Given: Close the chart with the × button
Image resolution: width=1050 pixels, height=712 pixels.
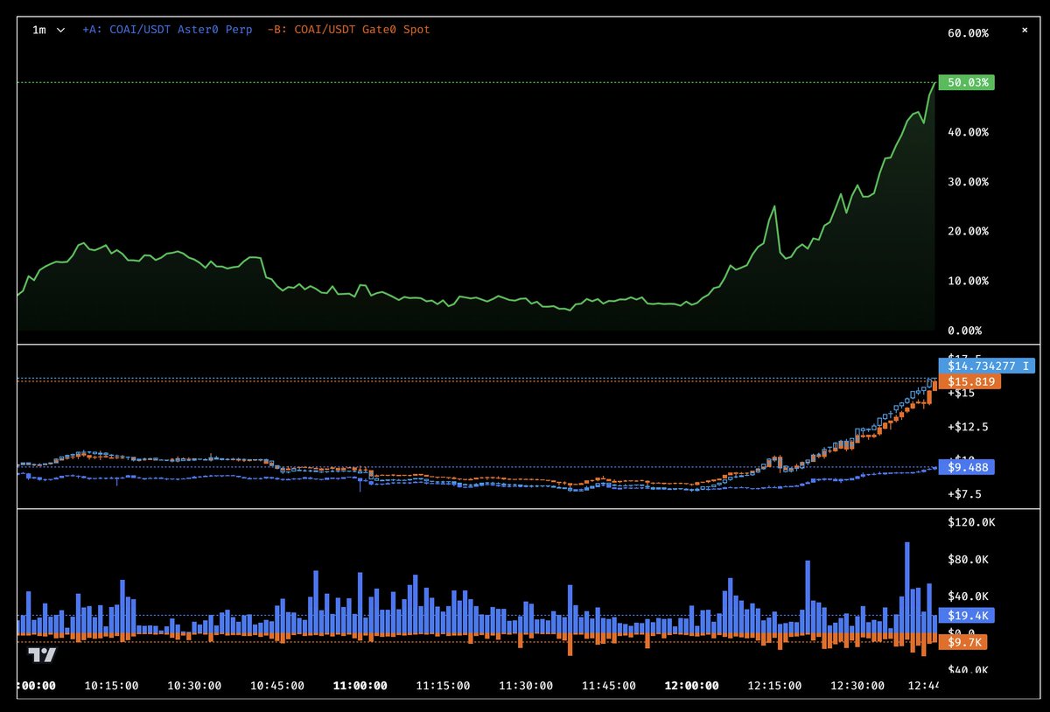Looking at the screenshot, I should click(x=1025, y=30).
